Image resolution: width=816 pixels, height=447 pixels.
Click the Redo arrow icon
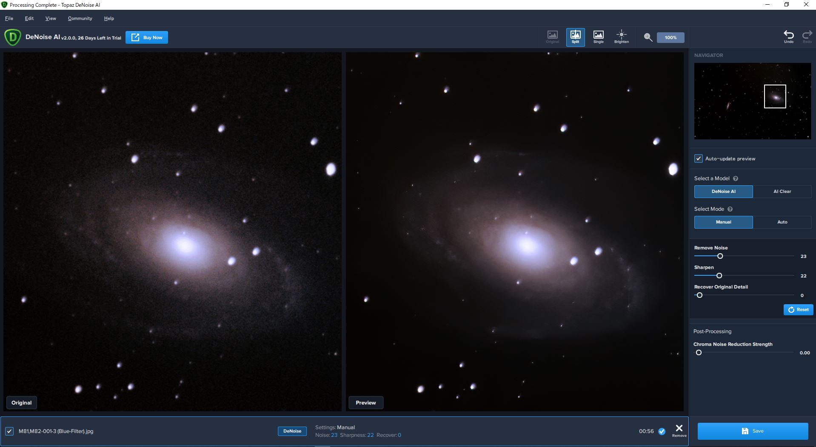(x=807, y=36)
